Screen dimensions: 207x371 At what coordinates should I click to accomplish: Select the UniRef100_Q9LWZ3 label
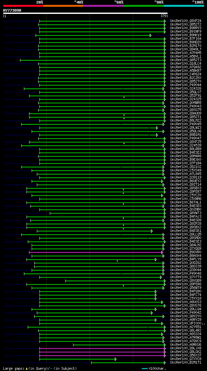(186, 128)
